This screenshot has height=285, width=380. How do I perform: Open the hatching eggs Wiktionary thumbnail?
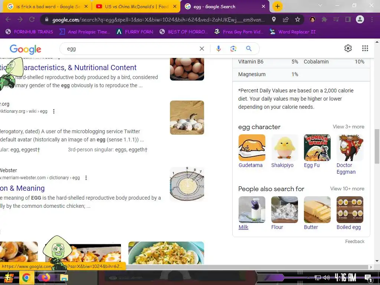click(187, 118)
